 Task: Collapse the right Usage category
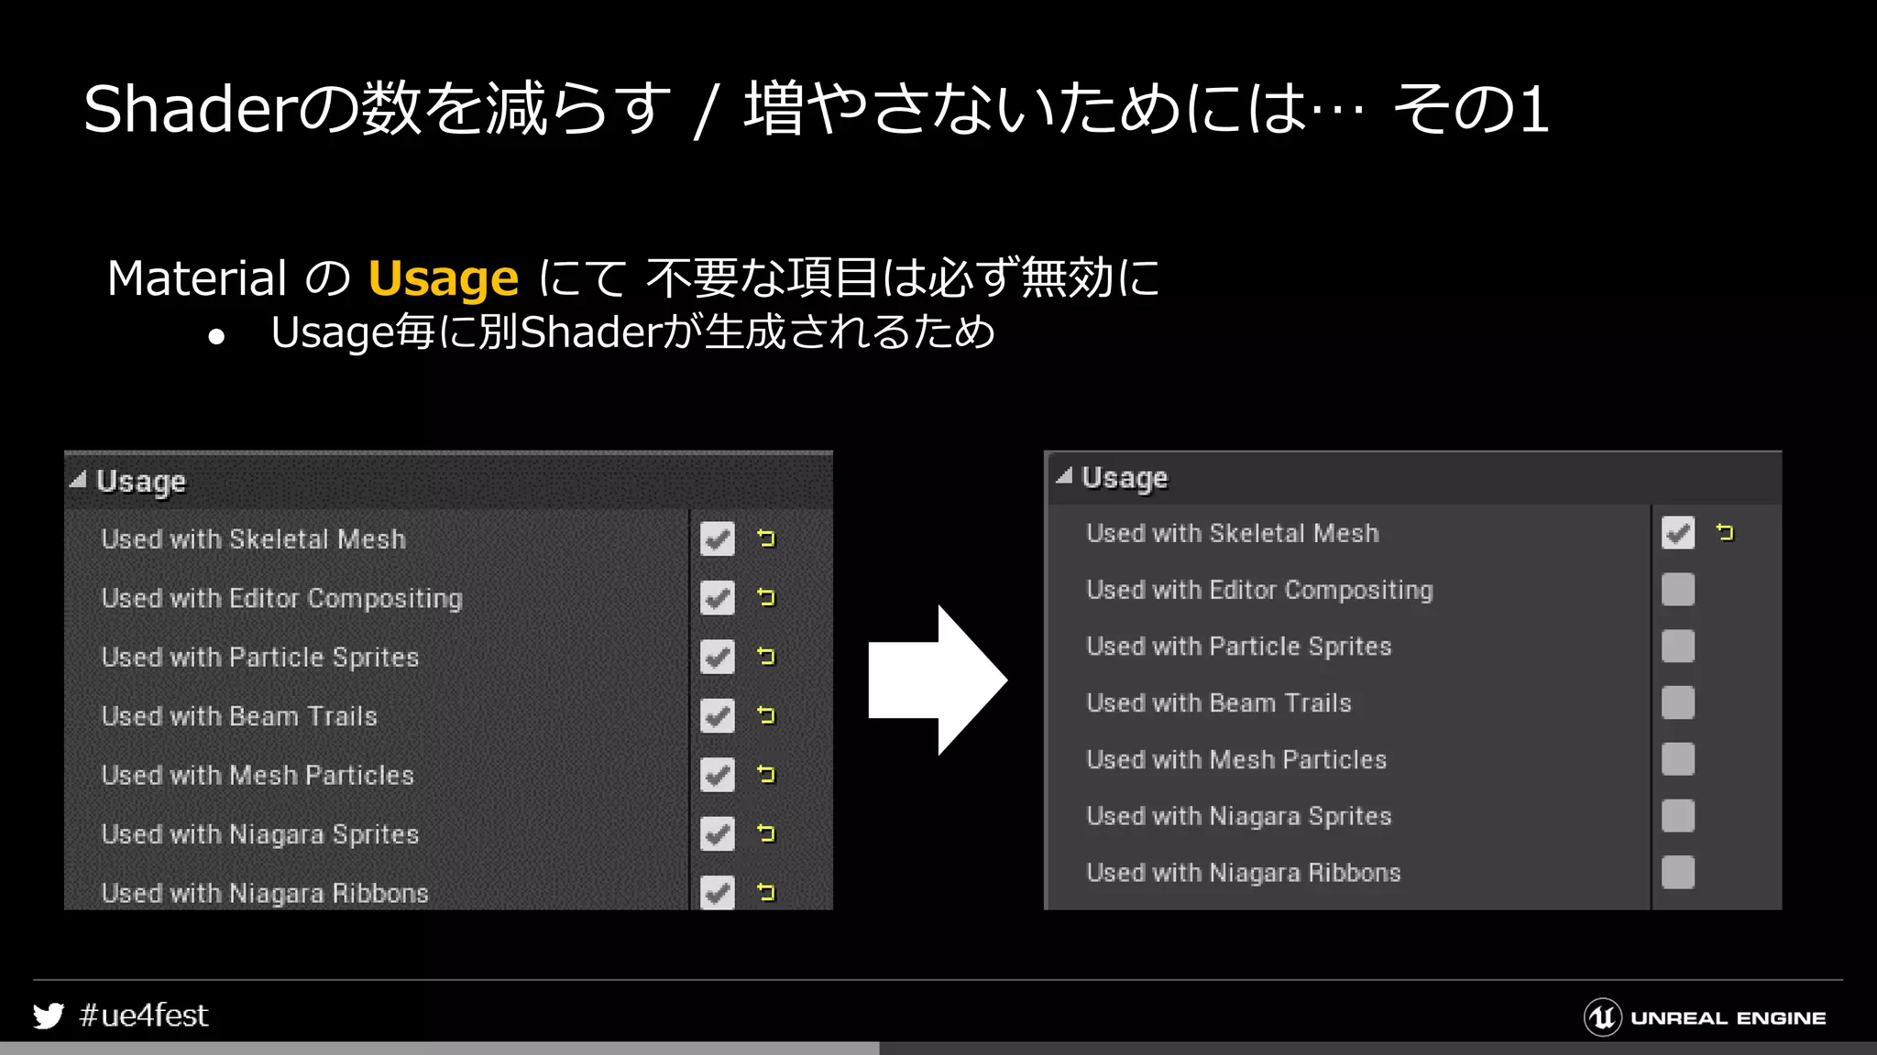click(1064, 475)
